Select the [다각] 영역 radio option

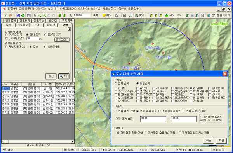point(45,35)
